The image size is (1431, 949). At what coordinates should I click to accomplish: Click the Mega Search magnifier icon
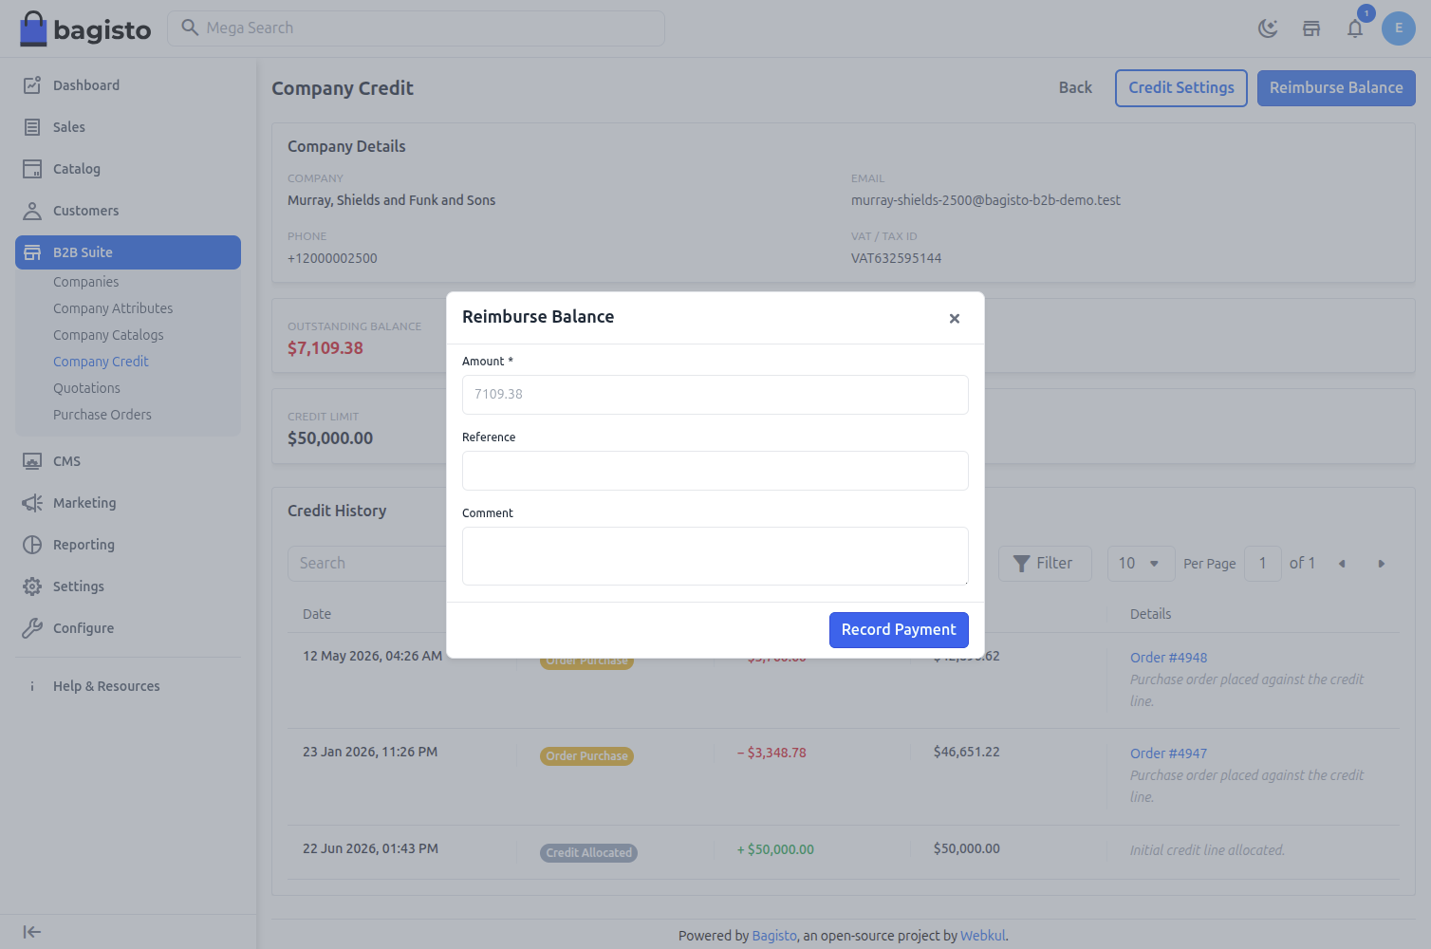pos(190,28)
